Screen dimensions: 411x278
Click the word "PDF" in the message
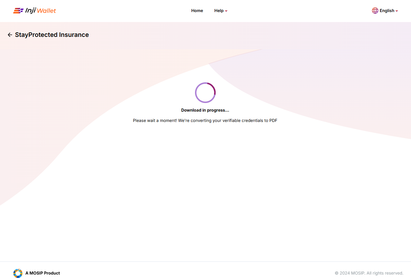(273, 121)
